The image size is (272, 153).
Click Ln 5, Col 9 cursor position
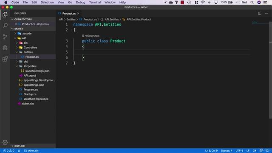pos(211,150)
